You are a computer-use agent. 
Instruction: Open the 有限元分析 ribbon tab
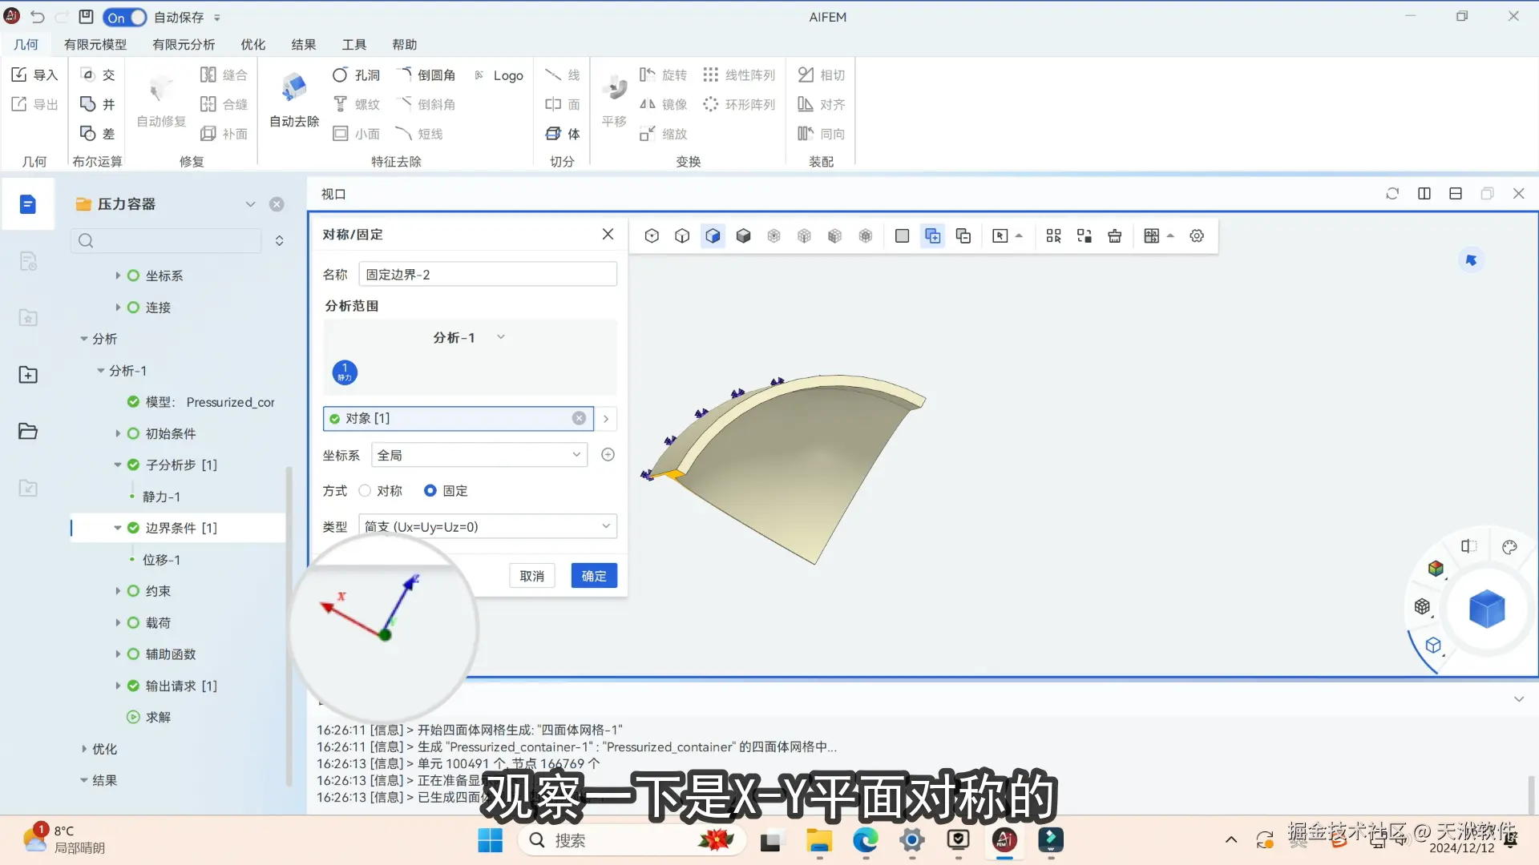point(184,44)
